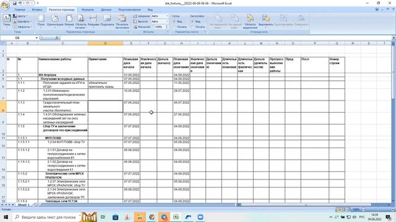Toggle Заголовки Вид headings view checkbox
Image resolution: width=396 pixels, height=222 pixels.
(x=192, y=22)
